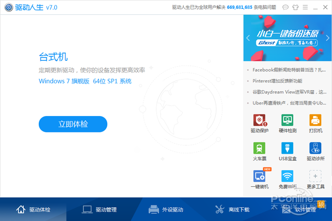
Task: Open USB宝盒 tool
Action: click(287, 151)
